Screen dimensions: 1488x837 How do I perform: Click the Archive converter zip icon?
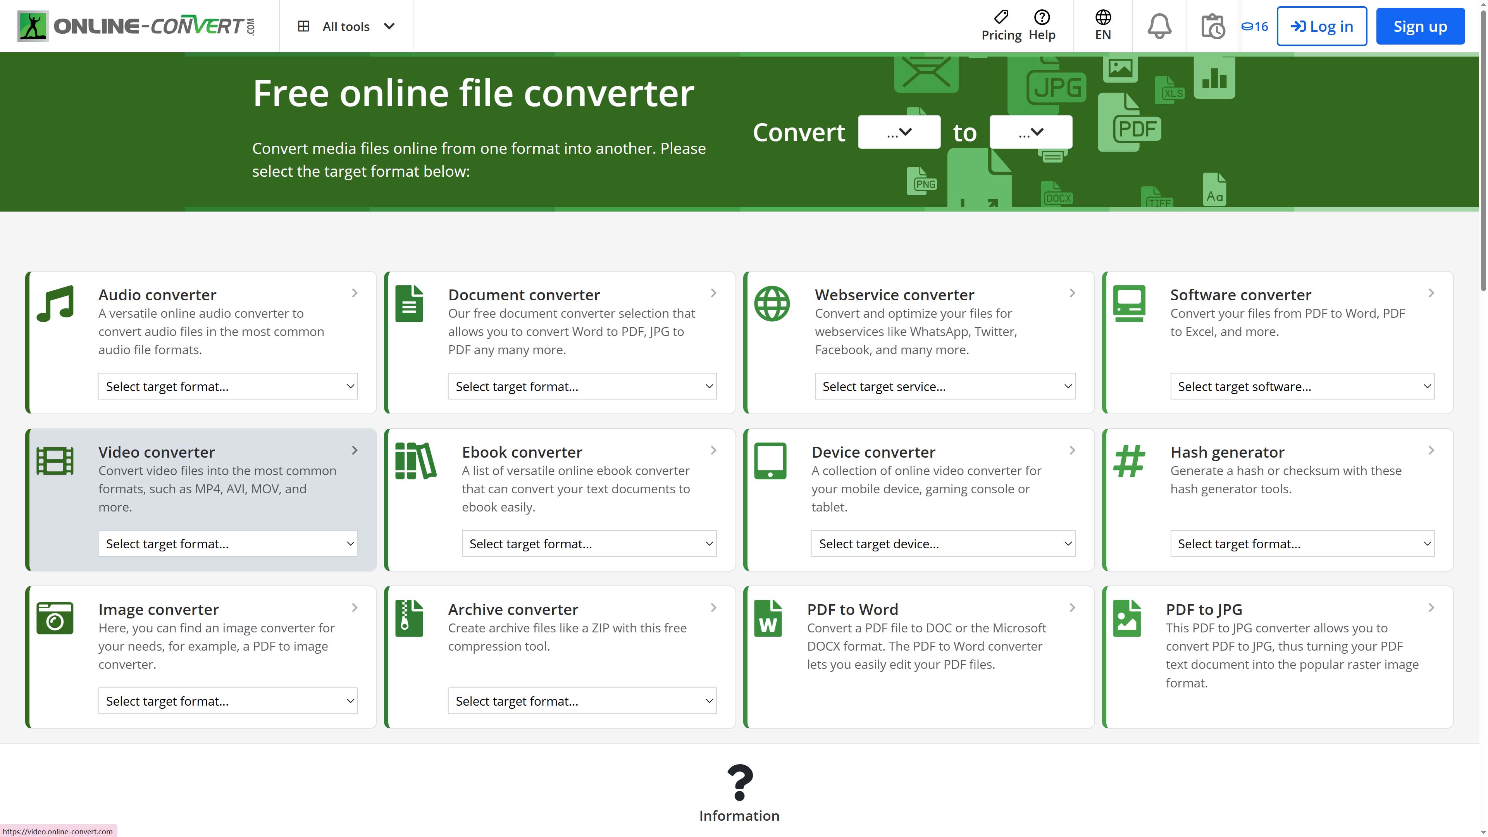click(x=409, y=618)
